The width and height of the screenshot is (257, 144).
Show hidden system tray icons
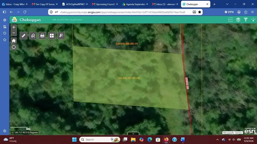click(x=217, y=139)
